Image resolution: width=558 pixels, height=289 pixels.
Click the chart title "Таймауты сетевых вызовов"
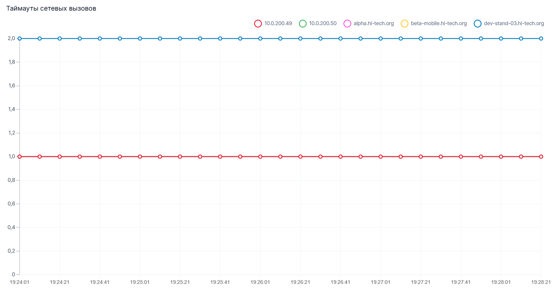tap(51, 8)
